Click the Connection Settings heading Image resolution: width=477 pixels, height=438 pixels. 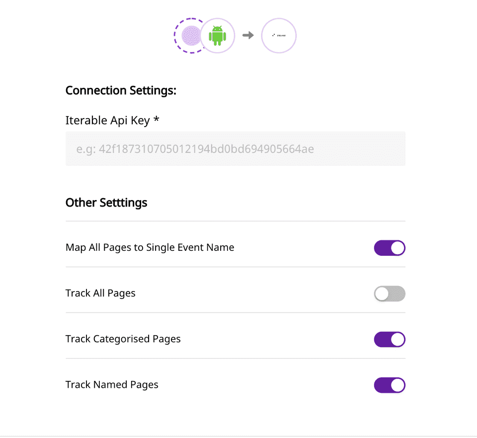121,90
